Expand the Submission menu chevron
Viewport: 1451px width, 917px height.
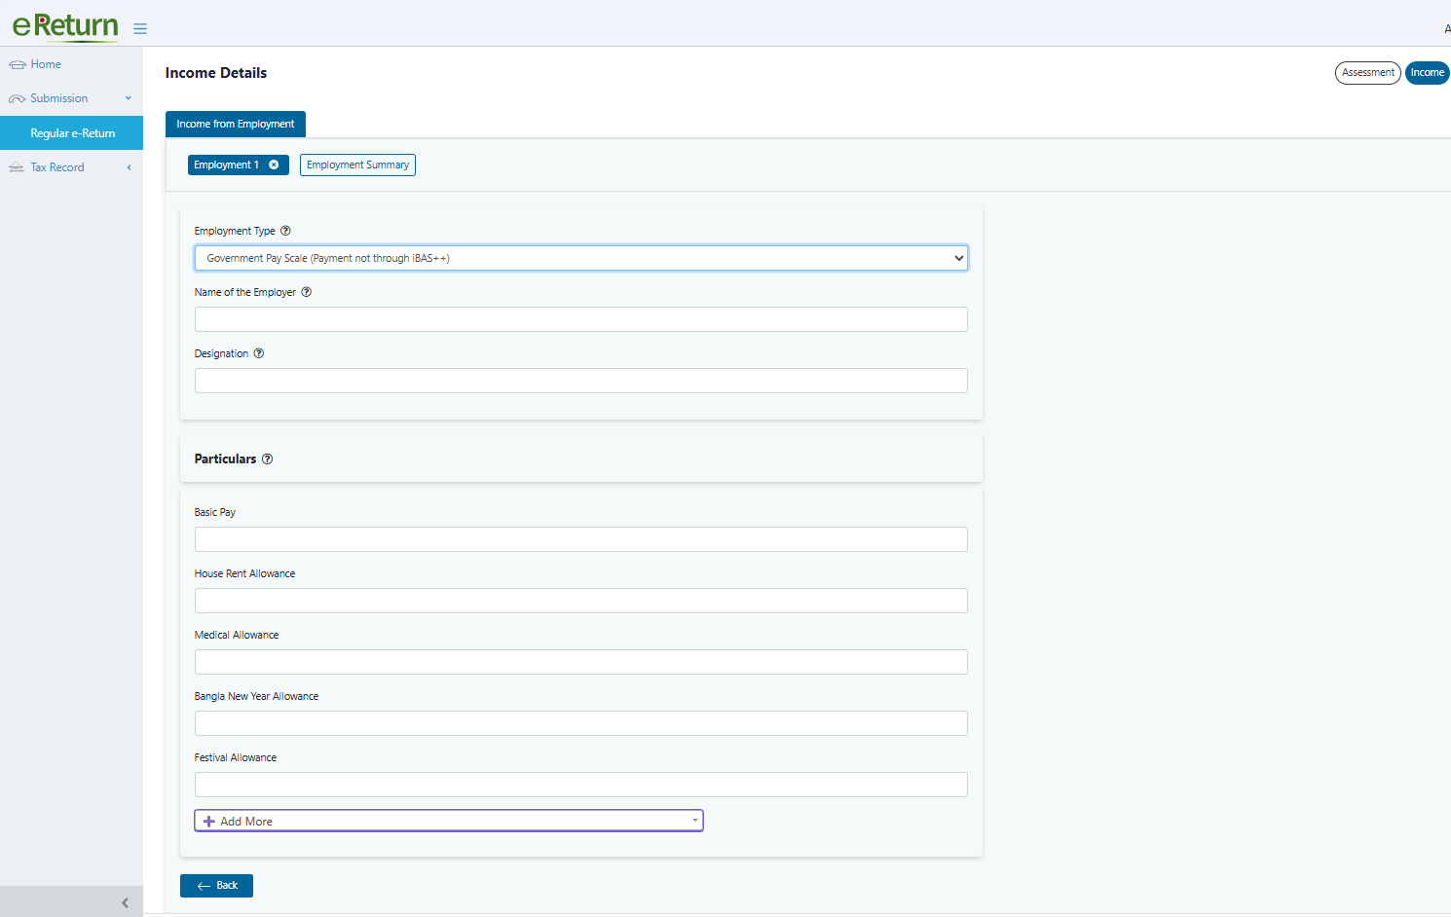[x=129, y=98]
